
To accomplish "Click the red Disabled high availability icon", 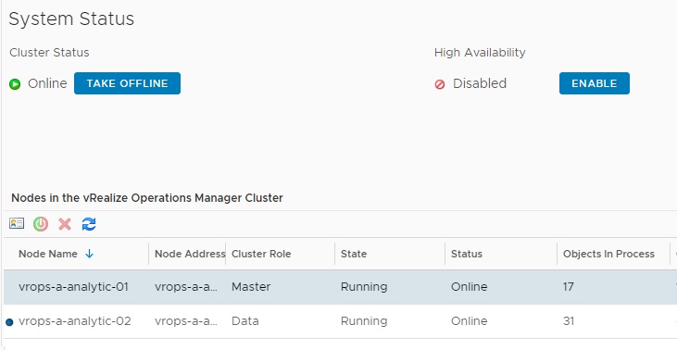I will click(440, 84).
